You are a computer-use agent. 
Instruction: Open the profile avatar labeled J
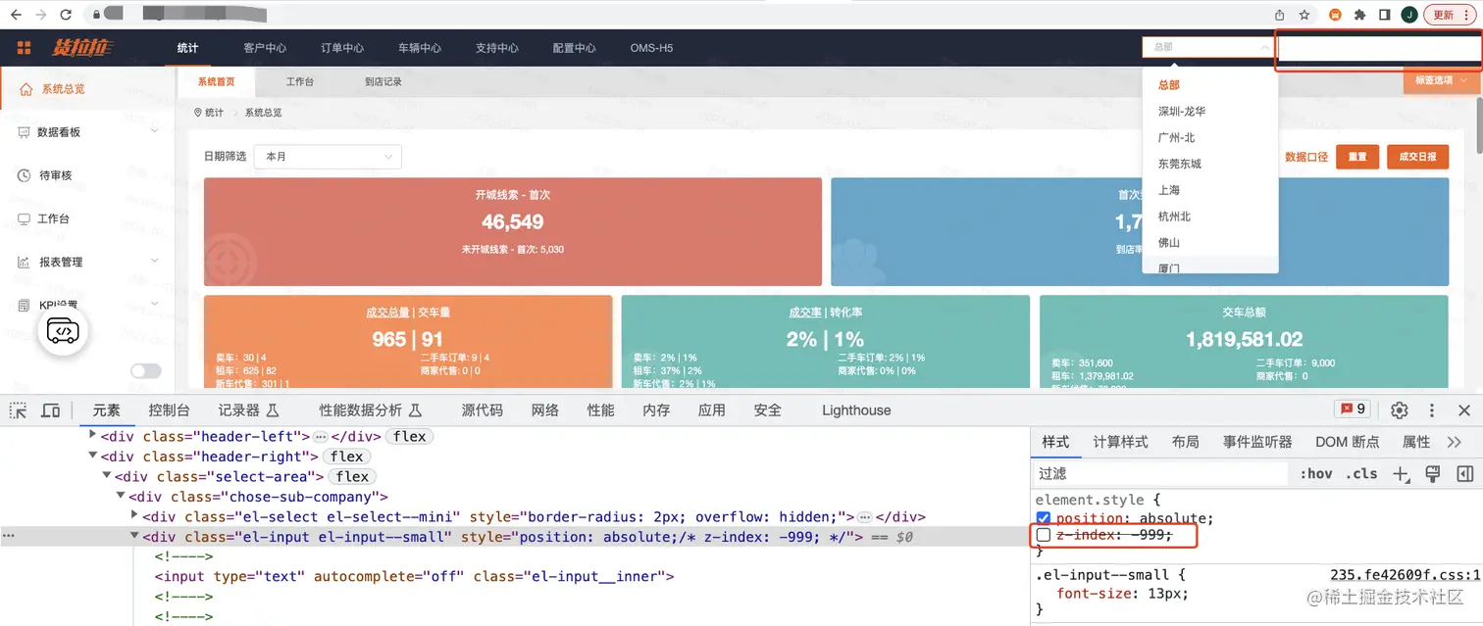[x=1409, y=15]
